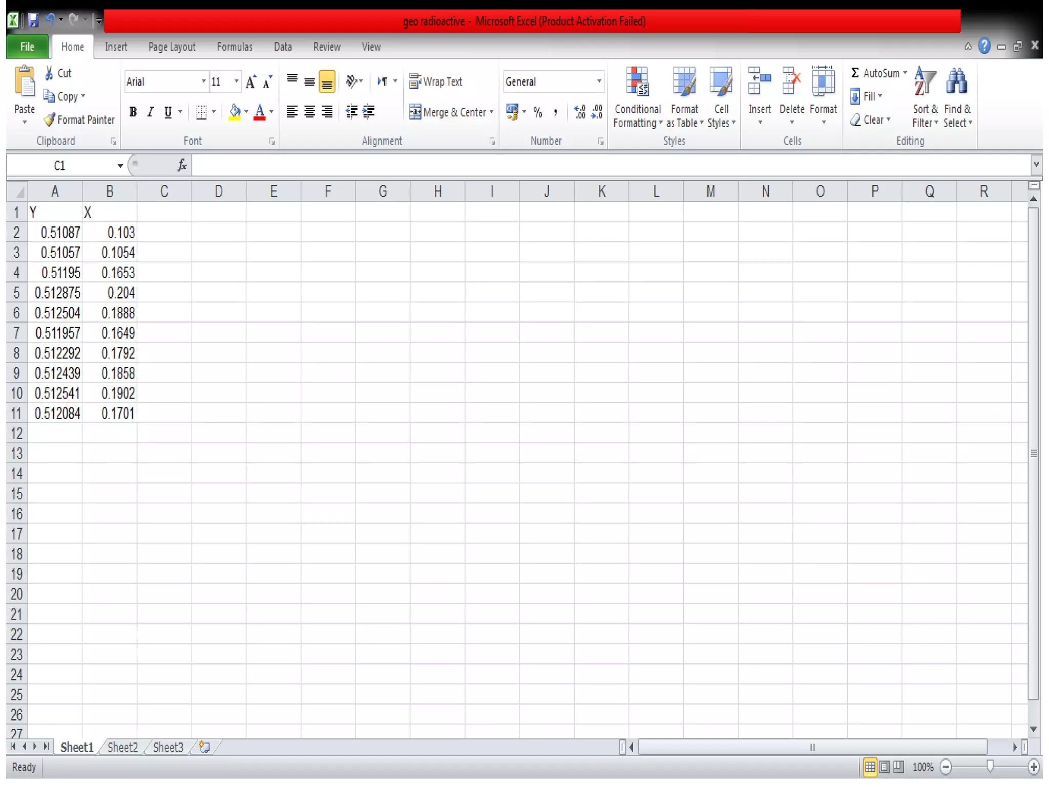
Task: Click the Save icon in quick access toolbar
Action: pos(33,20)
